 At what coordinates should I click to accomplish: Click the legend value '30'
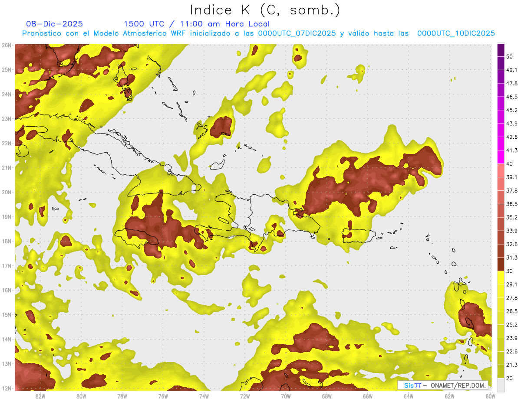510,271
